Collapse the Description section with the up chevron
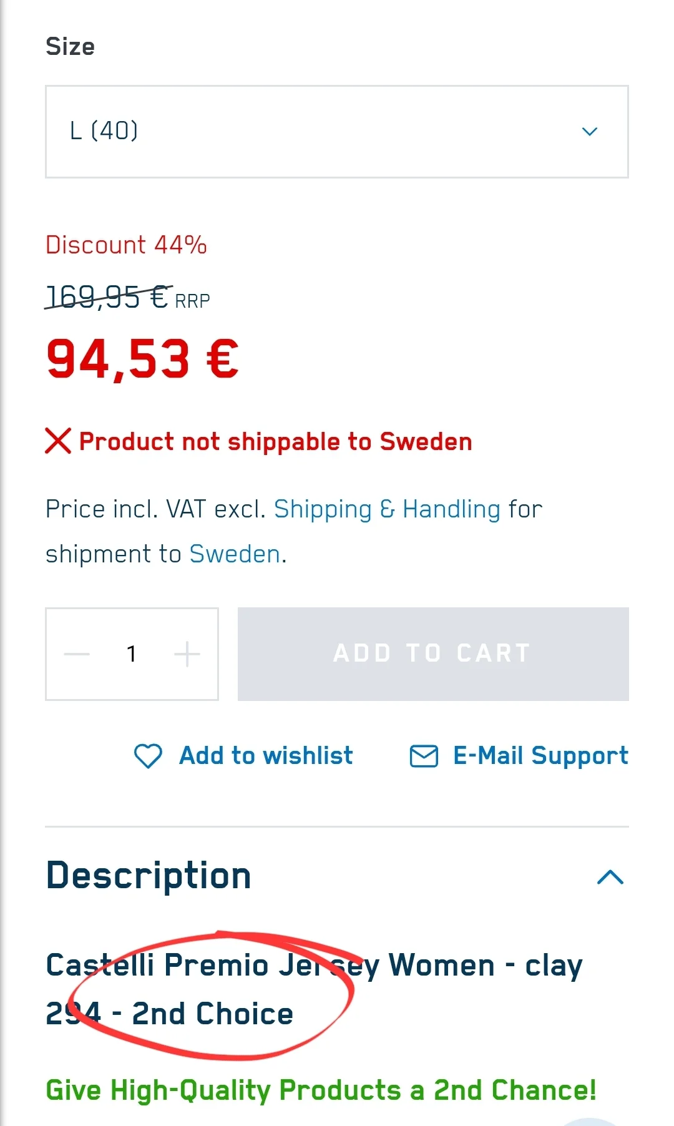 tap(610, 877)
